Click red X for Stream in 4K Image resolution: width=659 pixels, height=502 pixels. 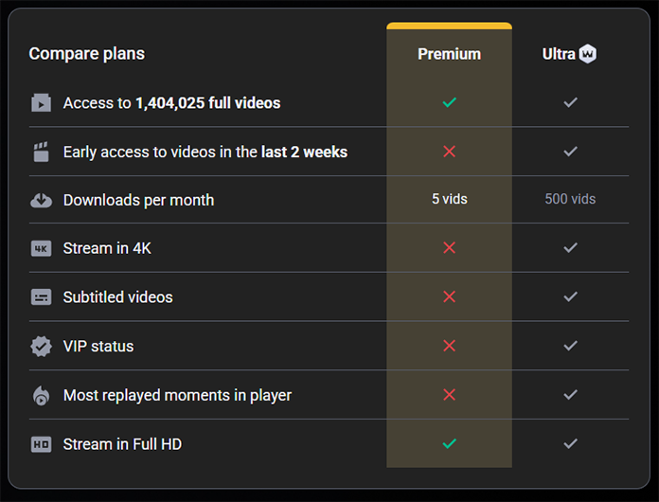click(450, 247)
